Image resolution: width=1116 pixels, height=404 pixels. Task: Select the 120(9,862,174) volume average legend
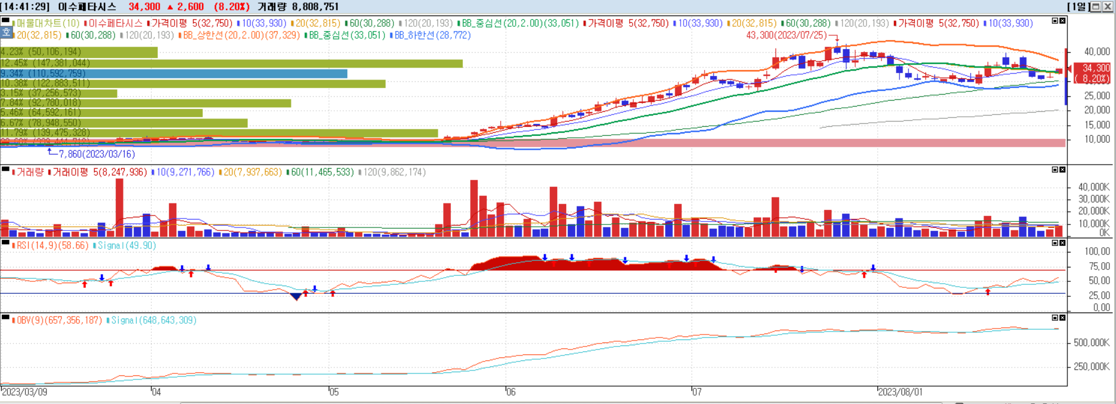[x=393, y=172]
